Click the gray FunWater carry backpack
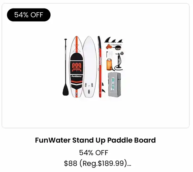Image resolution: width=193 pixels, height=172 pixels. [115, 84]
